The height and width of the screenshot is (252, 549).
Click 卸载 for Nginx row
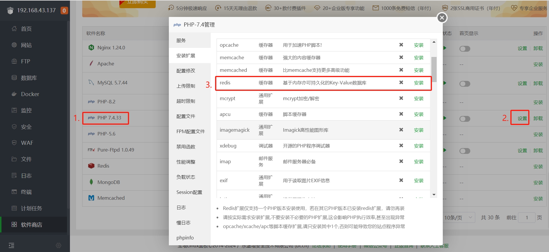point(538,48)
